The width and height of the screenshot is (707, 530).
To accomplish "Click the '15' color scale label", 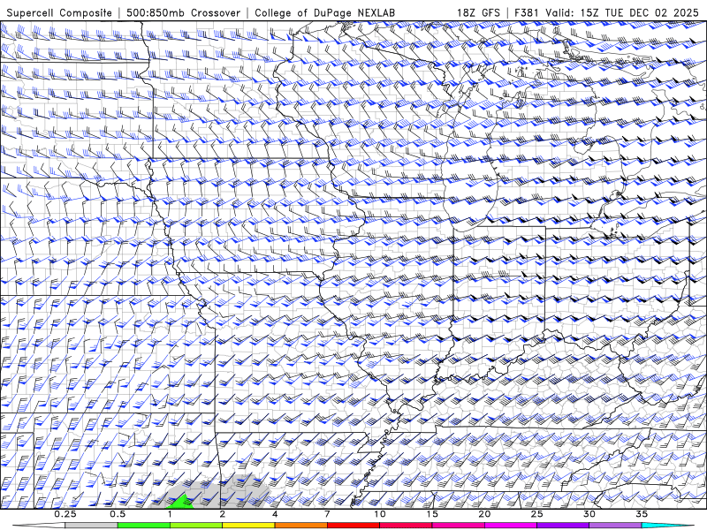I will (x=432, y=514).
